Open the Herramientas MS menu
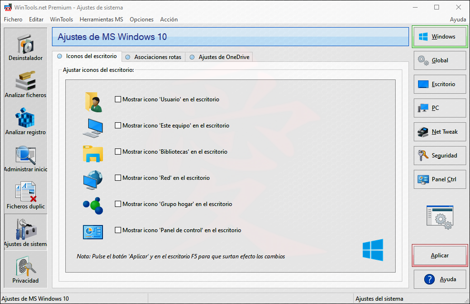 (x=102, y=20)
